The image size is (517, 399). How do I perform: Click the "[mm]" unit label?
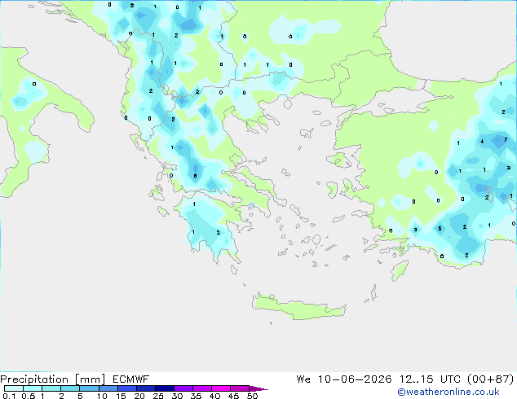pos(90,379)
